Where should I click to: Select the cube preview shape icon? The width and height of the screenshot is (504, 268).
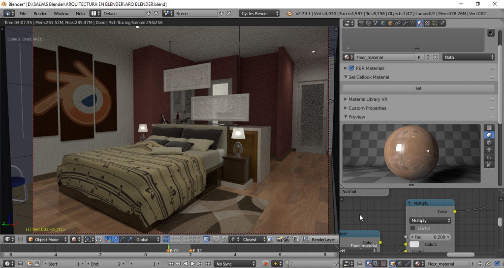[x=489, y=142]
